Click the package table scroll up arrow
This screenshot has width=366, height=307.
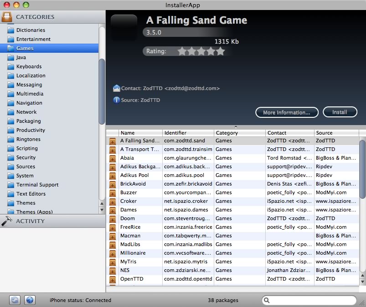click(x=362, y=275)
